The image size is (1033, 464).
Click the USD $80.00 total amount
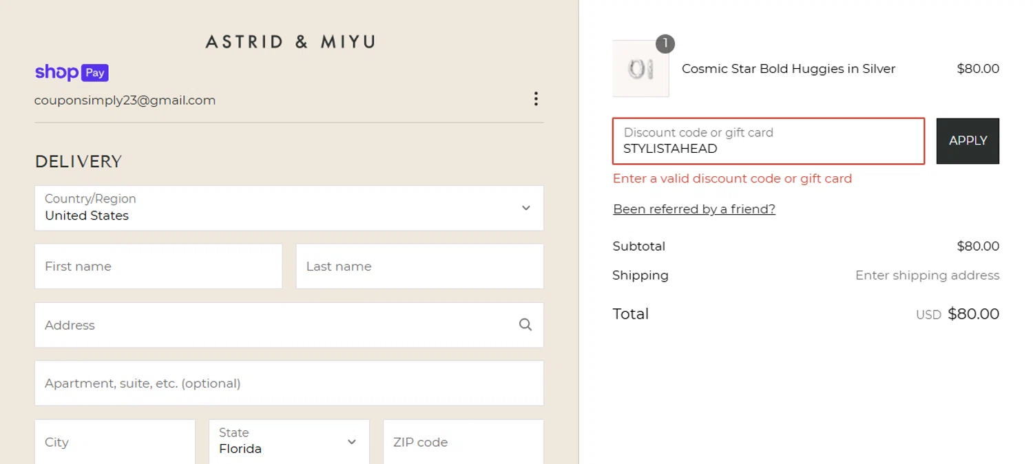click(x=957, y=314)
